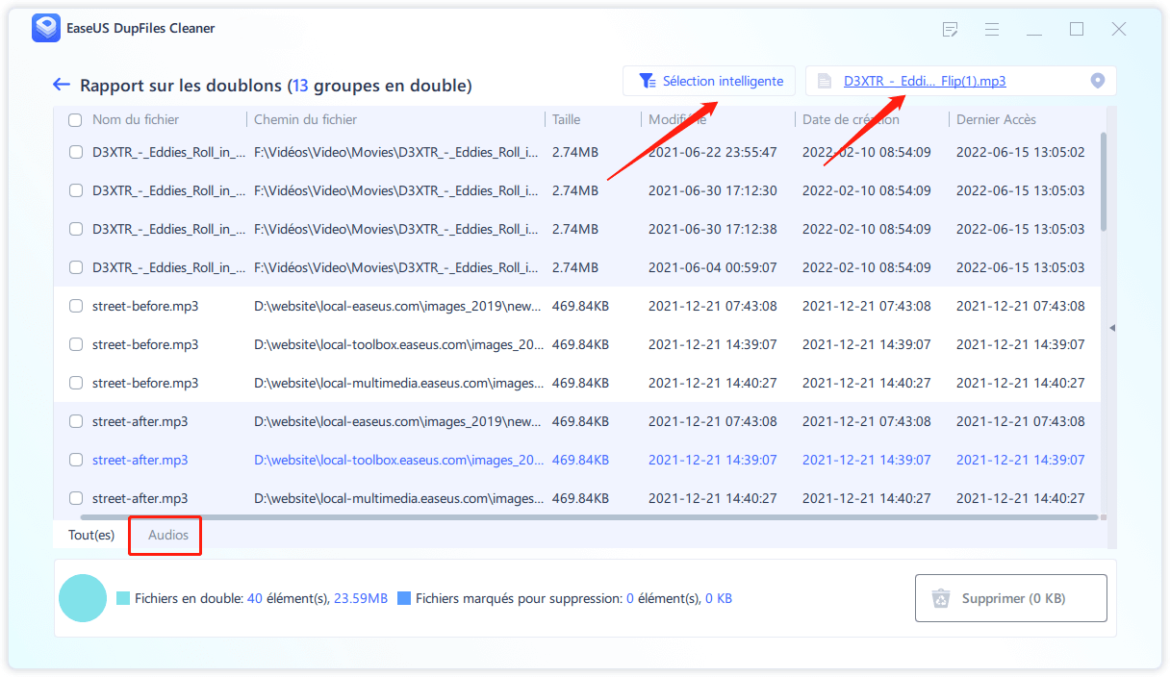Screen dimensions: 1170x677
Task: Open the feedback note icon in title bar
Action: 951,30
